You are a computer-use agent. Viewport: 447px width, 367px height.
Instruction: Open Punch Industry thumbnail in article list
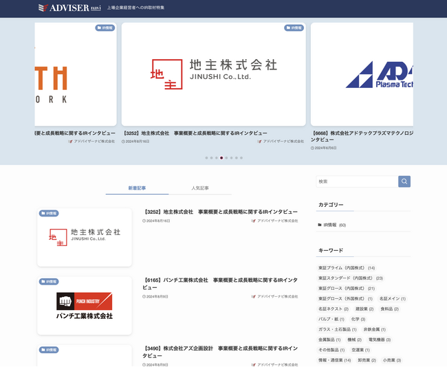[x=85, y=305]
